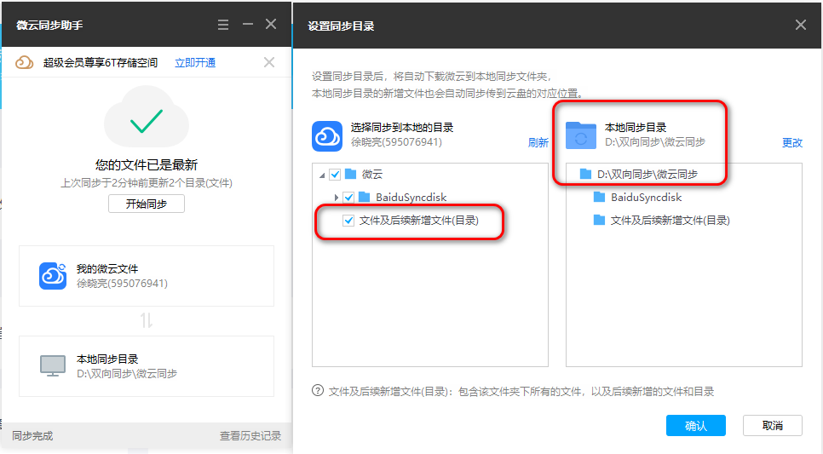Click the blue Weiyun icon beside 我的微云文件
This screenshot has width=823, height=454.
tap(53, 275)
